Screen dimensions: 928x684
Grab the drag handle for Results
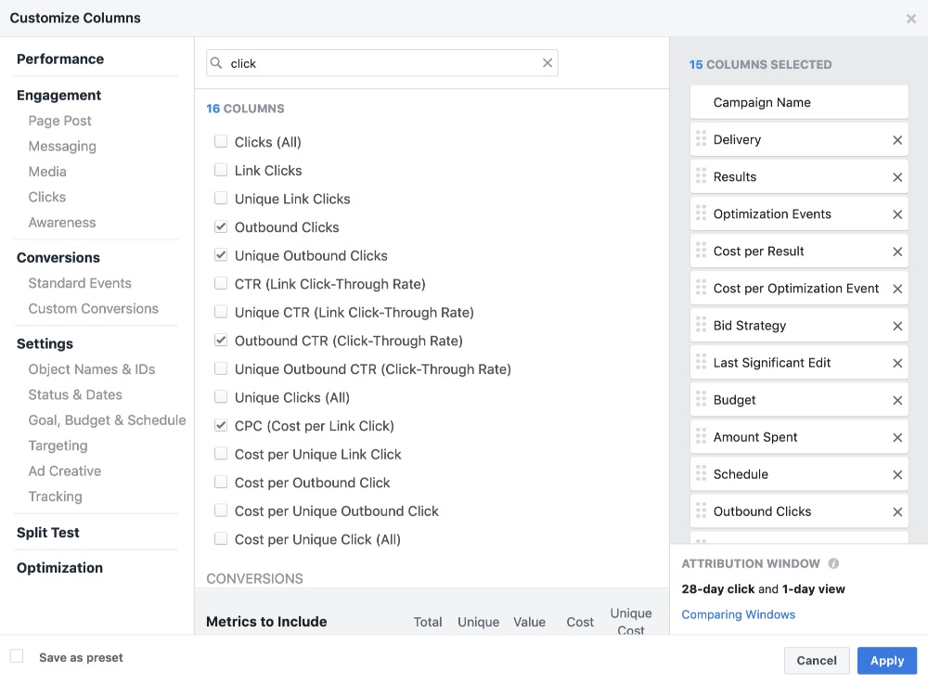click(702, 175)
